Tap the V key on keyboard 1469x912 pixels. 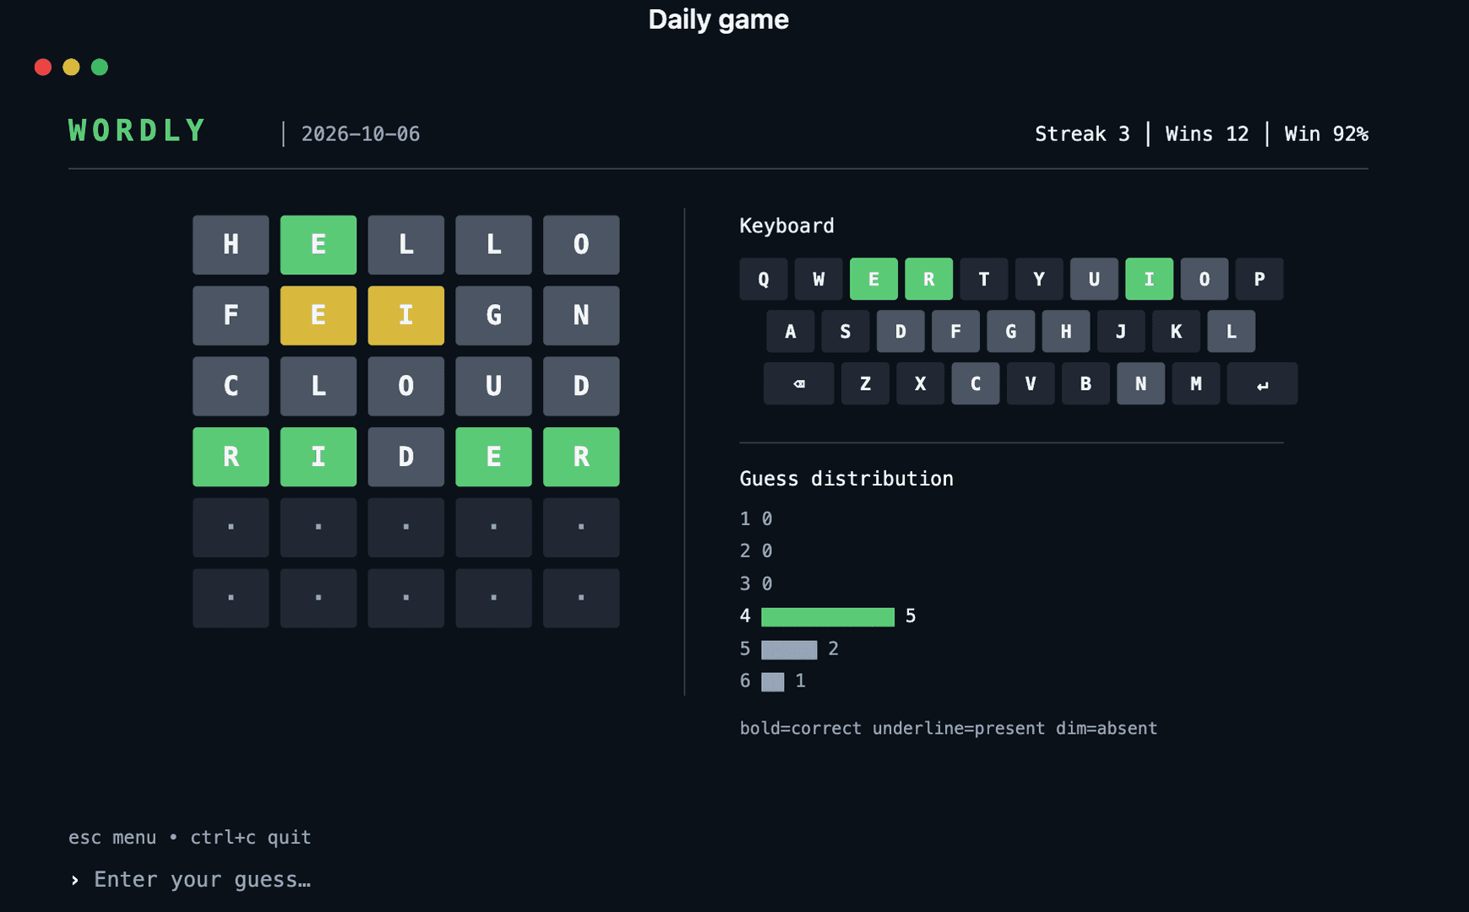1031,383
